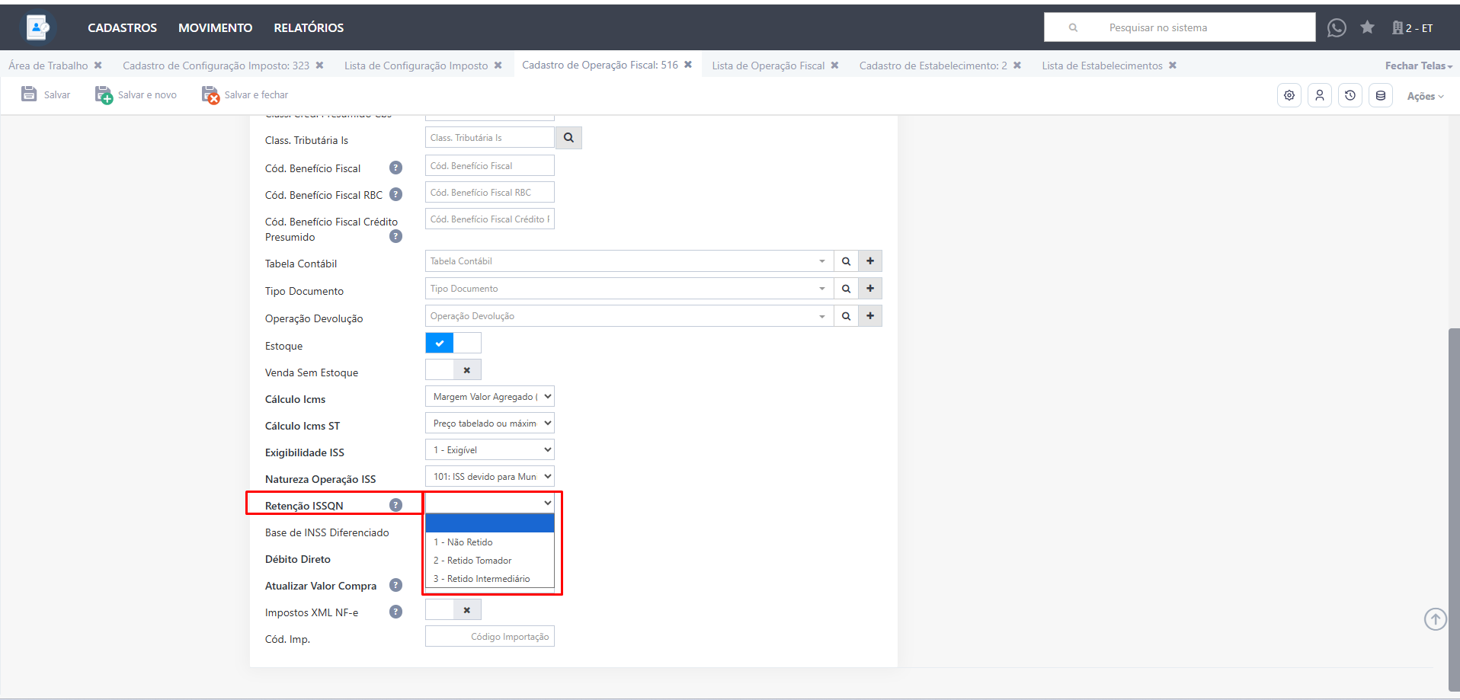Click the Salvar e fechar button

(x=245, y=95)
